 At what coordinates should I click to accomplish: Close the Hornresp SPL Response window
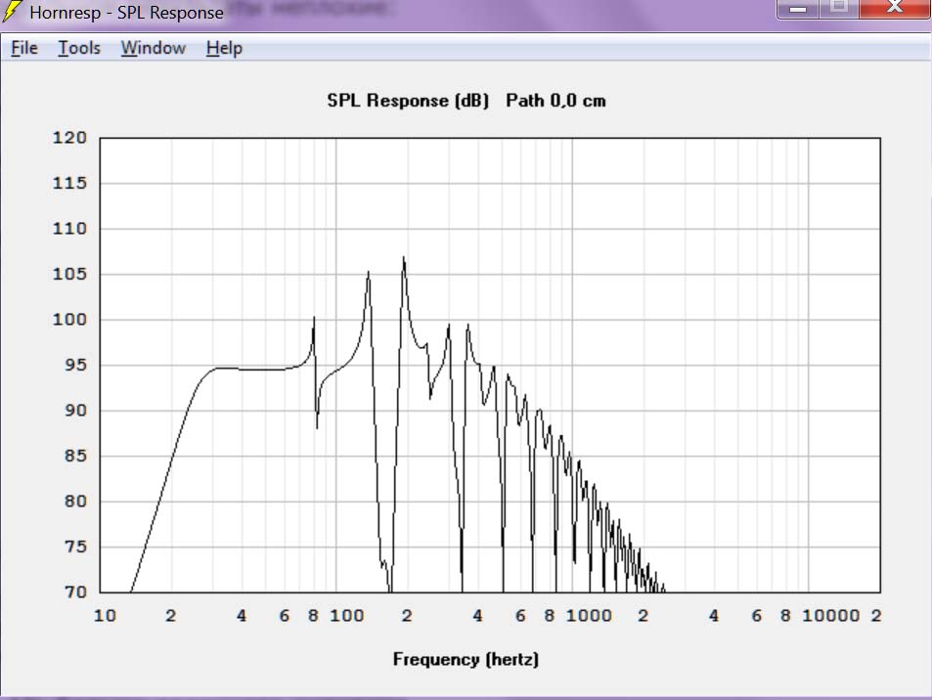coord(894,9)
